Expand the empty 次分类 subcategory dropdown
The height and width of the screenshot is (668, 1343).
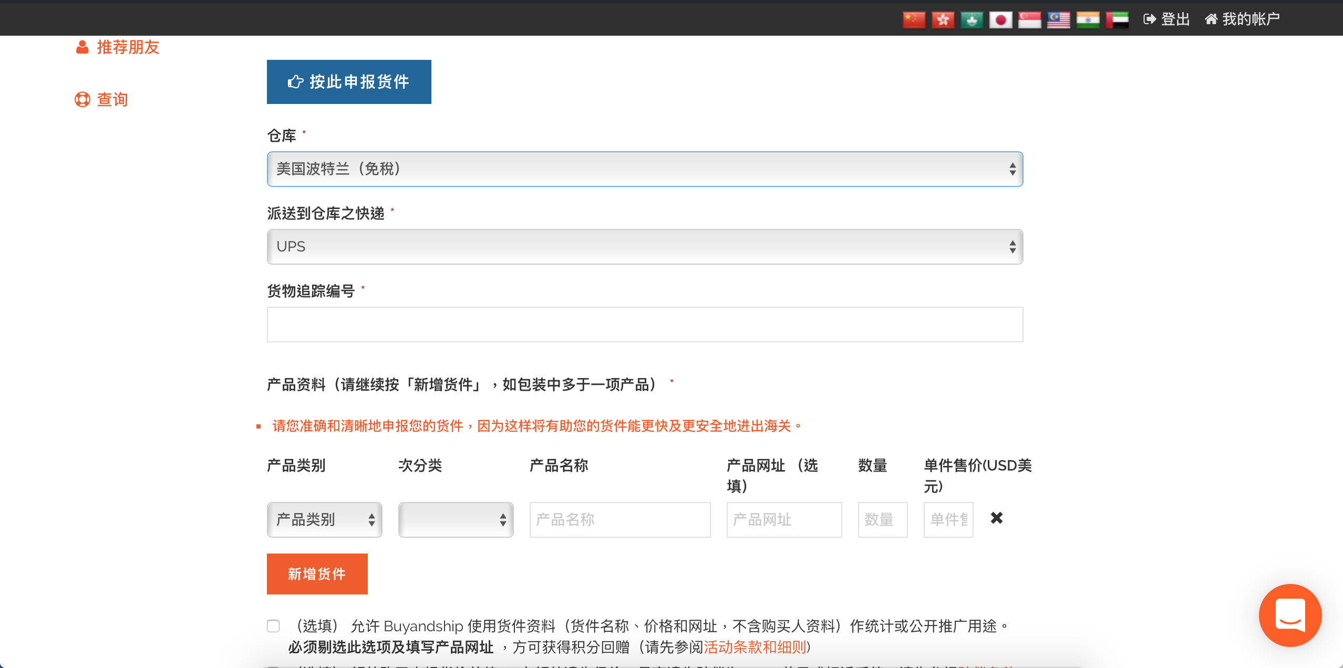pyautogui.click(x=456, y=520)
